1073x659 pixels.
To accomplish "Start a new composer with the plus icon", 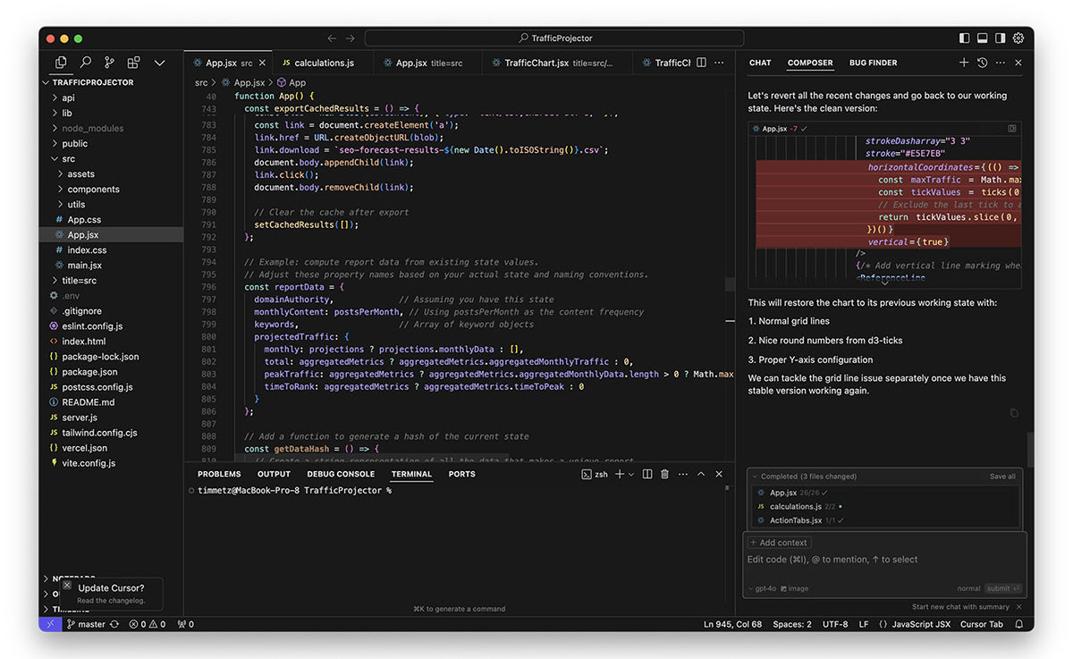I will [964, 63].
